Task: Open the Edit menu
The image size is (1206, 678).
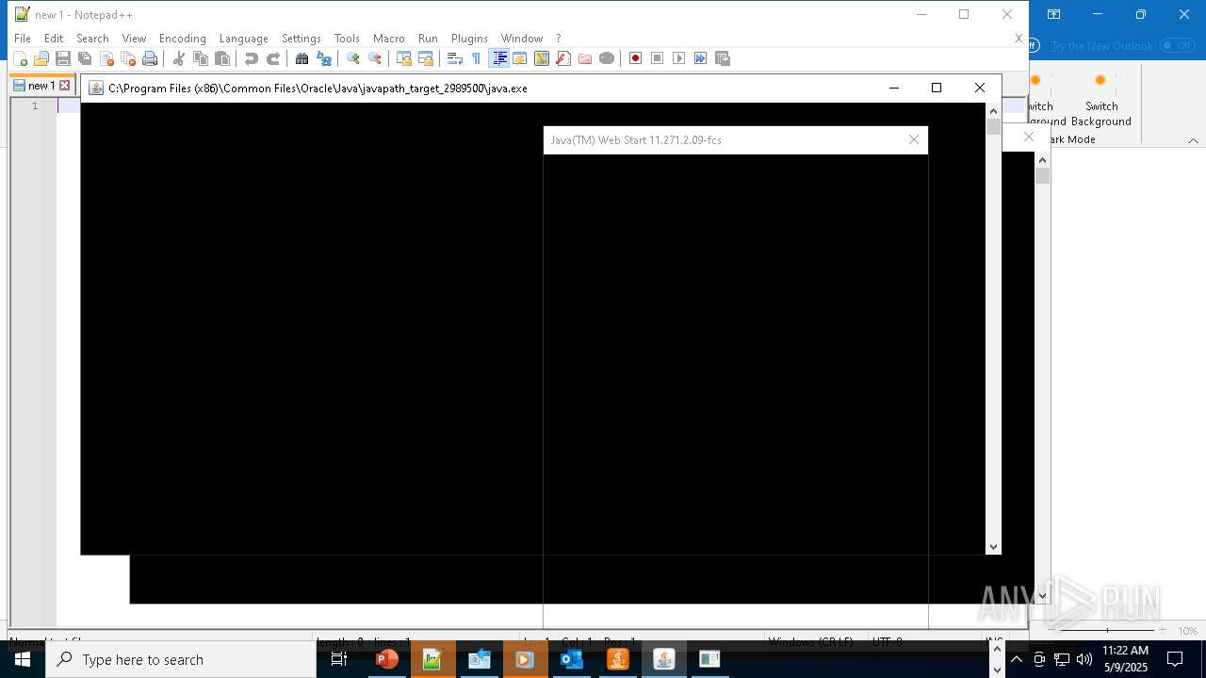Action: [x=54, y=39]
